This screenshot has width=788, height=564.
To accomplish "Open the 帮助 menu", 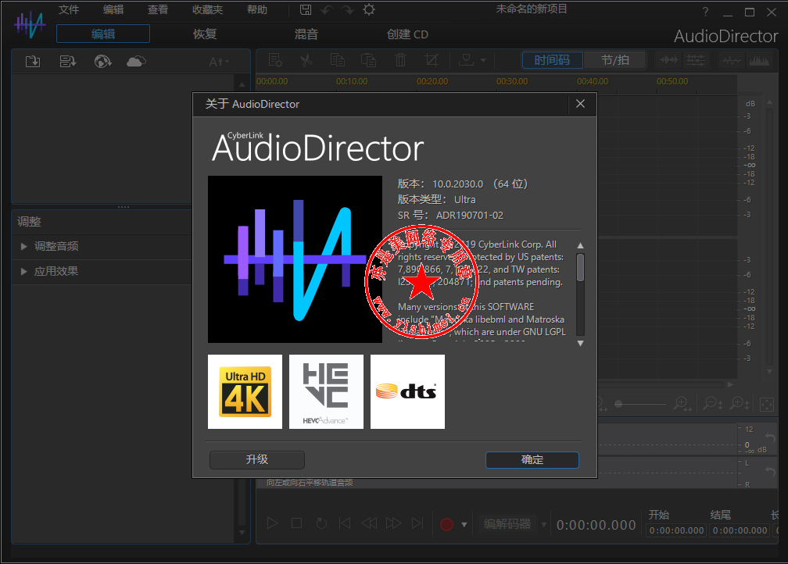I will (x=256, y=9).
